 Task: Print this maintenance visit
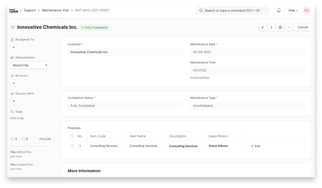tap(280, 27)
